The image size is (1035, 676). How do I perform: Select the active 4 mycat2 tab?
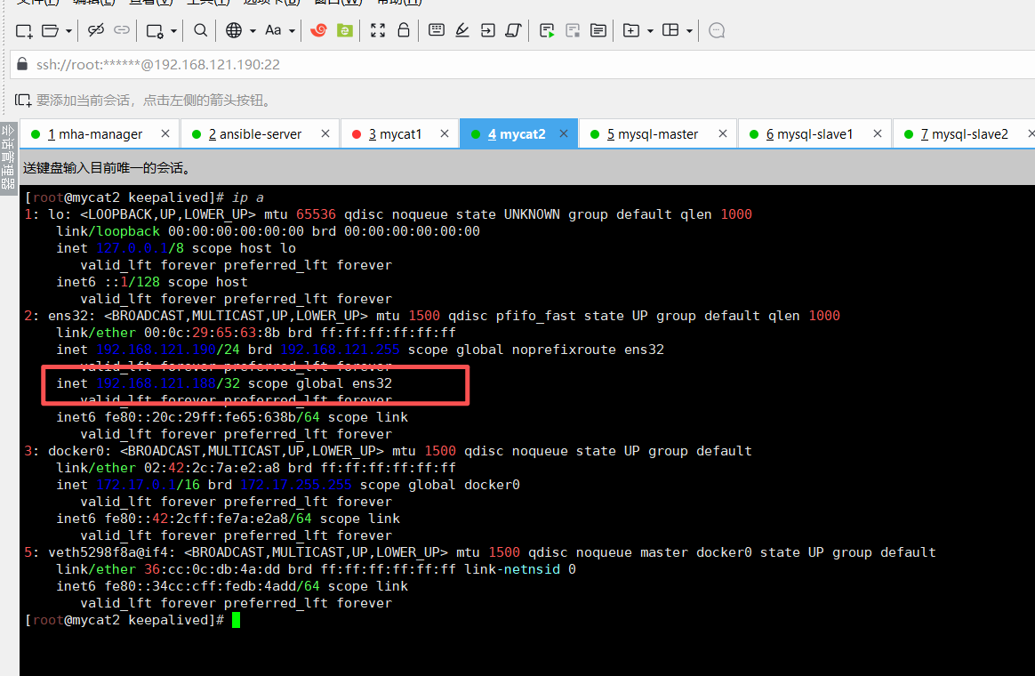click(x=517, y=134)
